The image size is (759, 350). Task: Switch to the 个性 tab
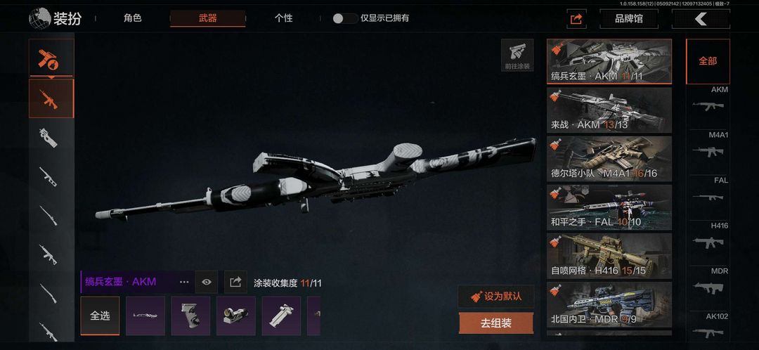[283, 18]
